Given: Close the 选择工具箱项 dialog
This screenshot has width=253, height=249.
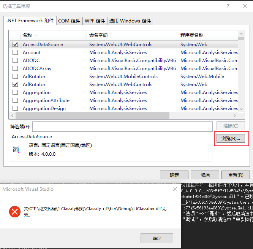Looking at the screenshot, I should [245, 6].
